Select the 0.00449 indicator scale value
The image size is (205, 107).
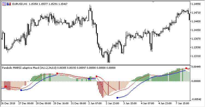[x=196, y=67]
